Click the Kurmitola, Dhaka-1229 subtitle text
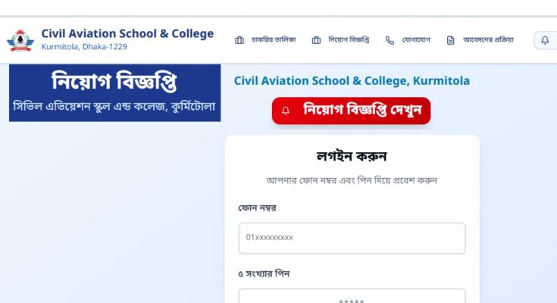 tap(84, 46)
